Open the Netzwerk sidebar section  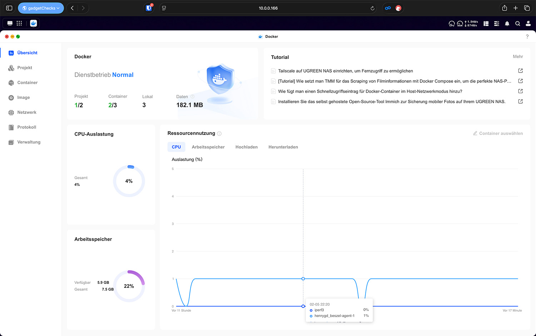pos(27,112)
